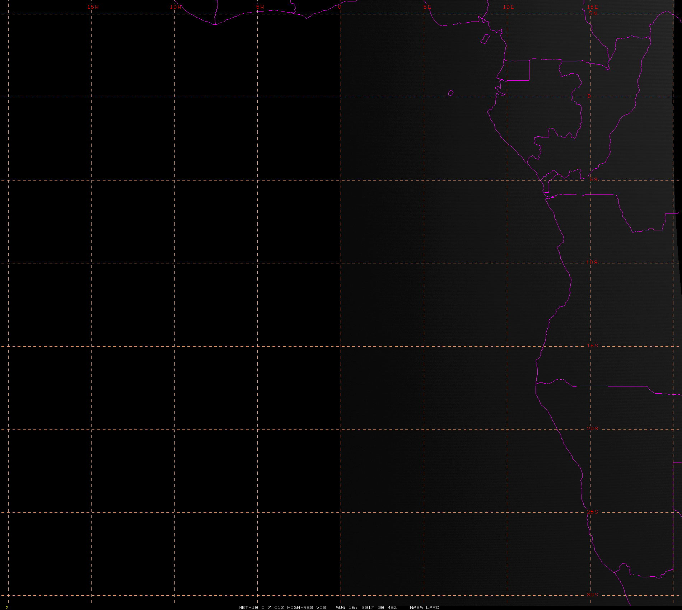Click the 30S latitude label

593,595
